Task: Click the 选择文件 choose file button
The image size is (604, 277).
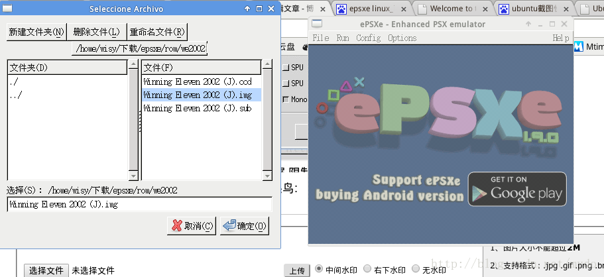Action: tap(46, 270)
